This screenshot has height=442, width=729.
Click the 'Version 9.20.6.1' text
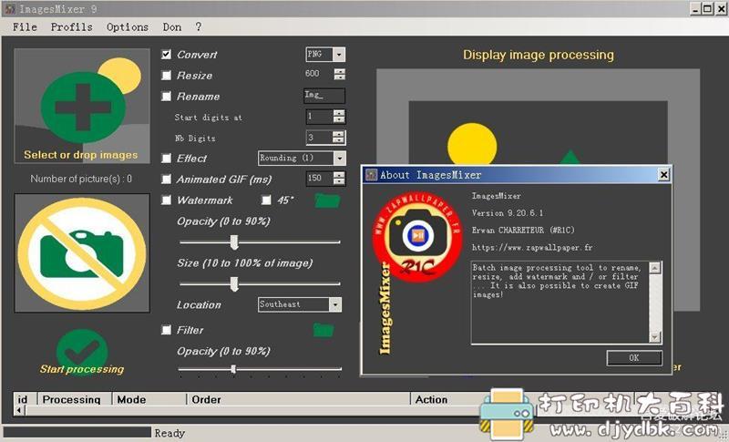(508, 213)
